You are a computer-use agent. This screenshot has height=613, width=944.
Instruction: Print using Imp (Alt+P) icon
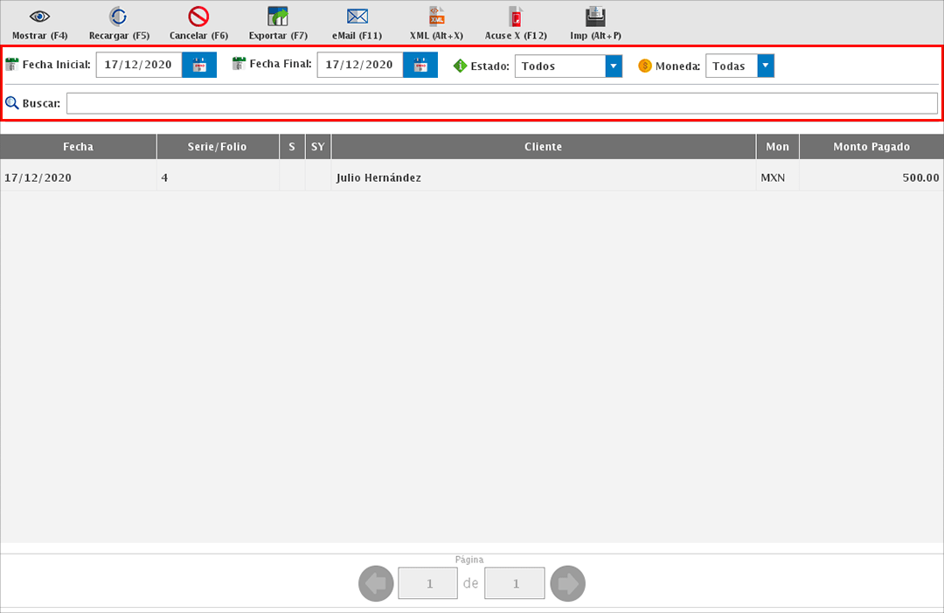595,17
